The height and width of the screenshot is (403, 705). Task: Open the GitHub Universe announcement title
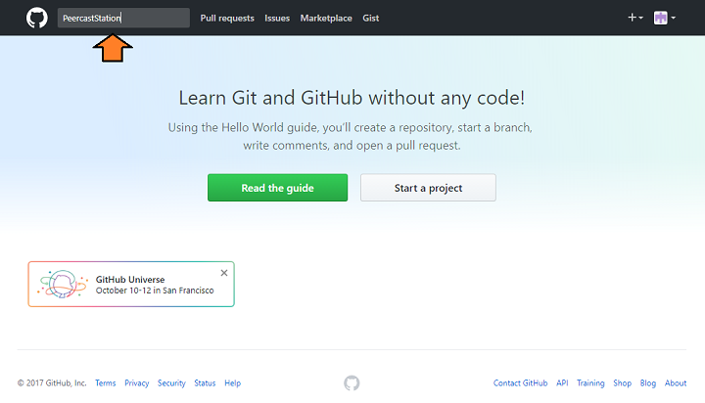tap(130, 280)
